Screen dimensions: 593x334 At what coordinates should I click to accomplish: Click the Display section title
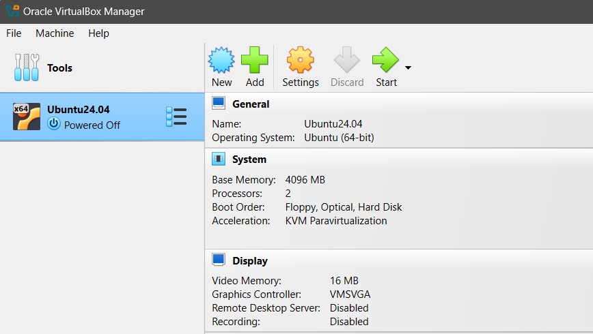[250, 261]
